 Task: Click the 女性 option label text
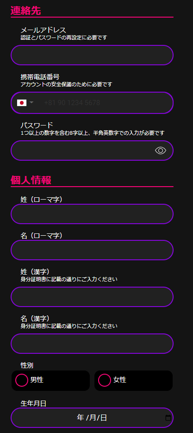pyautogui.click(x=119, y=380)
